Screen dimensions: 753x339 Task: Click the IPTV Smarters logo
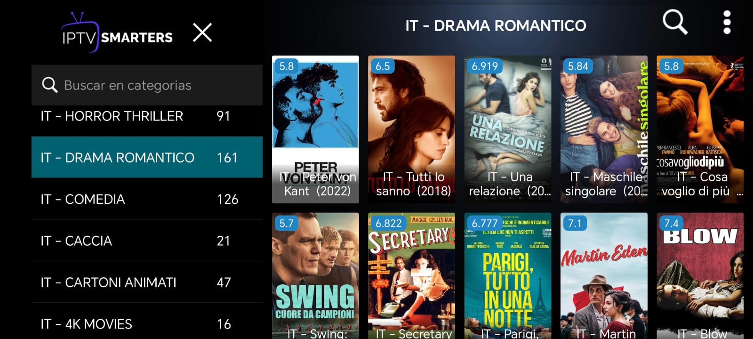click(117, 32)
